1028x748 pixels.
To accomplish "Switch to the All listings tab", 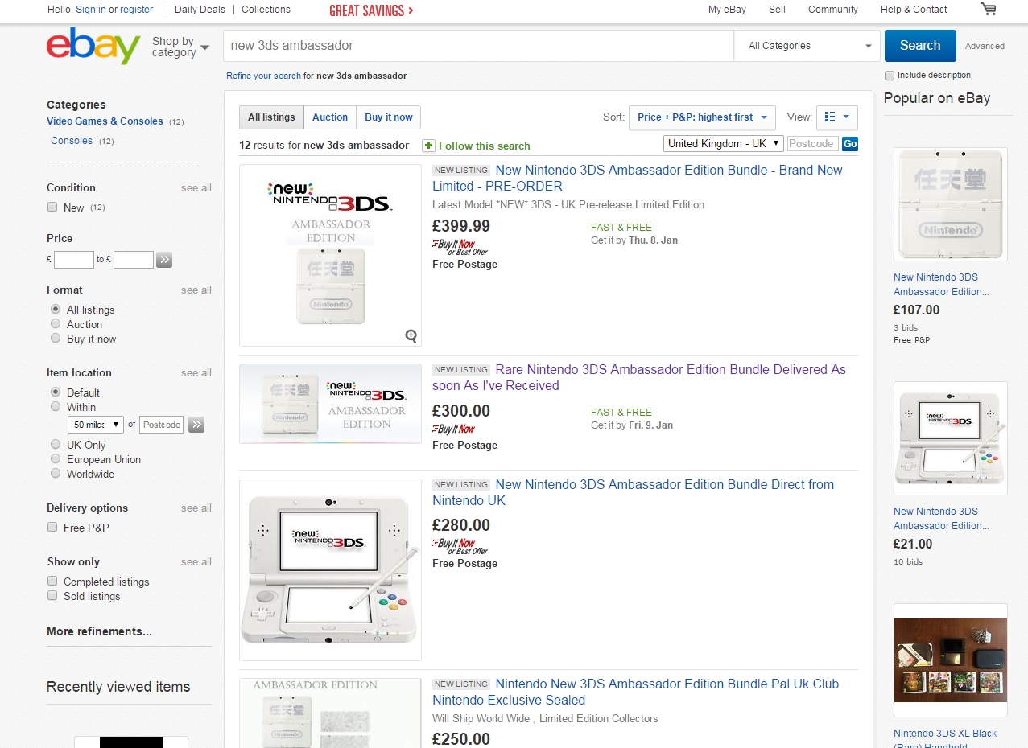I will (x=271, y=117).
